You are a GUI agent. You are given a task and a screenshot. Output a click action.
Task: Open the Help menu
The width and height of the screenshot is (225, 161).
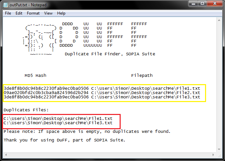click(x=61, y=13)
